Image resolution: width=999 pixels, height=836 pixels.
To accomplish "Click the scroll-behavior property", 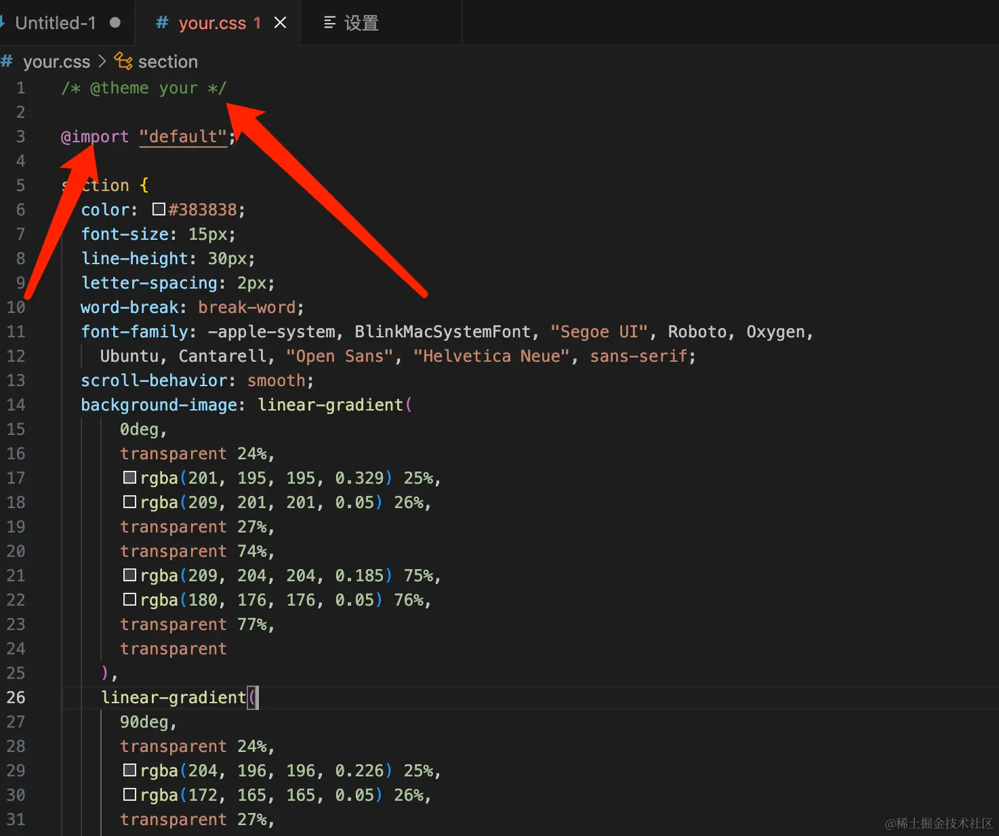I will tap(154, 381).
